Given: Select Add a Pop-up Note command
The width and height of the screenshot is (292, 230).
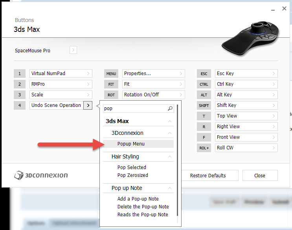Looking at the screenshot, I should point(138,199).
